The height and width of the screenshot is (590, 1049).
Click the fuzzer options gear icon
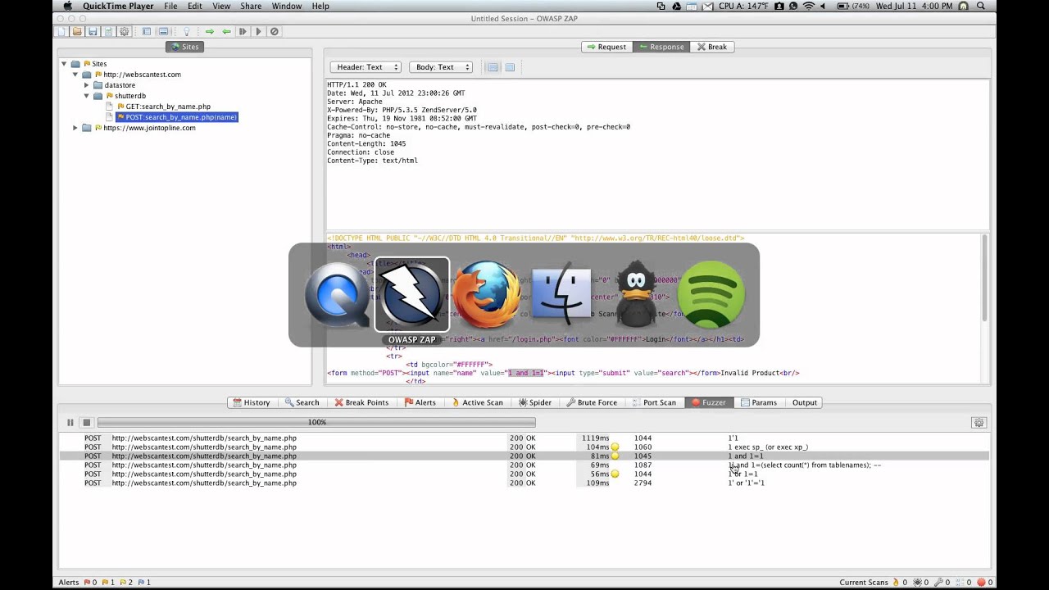(979, 423)
